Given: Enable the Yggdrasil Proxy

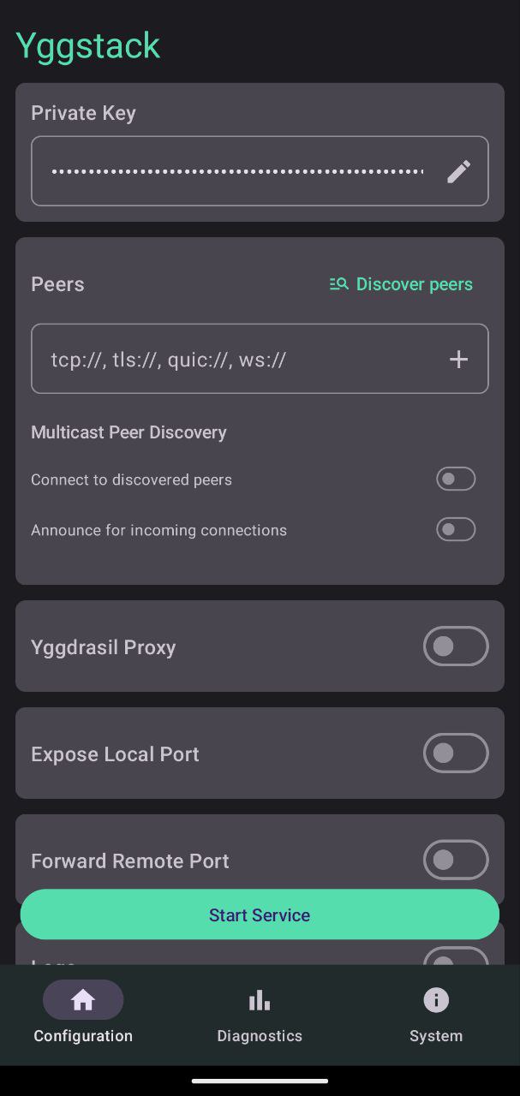Looking at the screenshot, I should tap(456, 646).
